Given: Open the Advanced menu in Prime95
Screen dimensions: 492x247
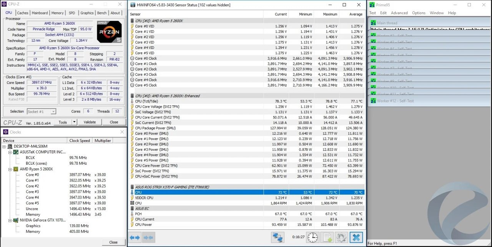Looking at the screenshot, I should [x=399, y=13].
